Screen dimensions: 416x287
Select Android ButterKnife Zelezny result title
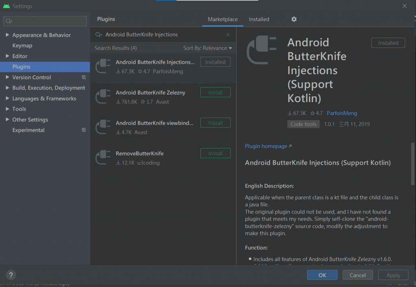click(150, 93)
